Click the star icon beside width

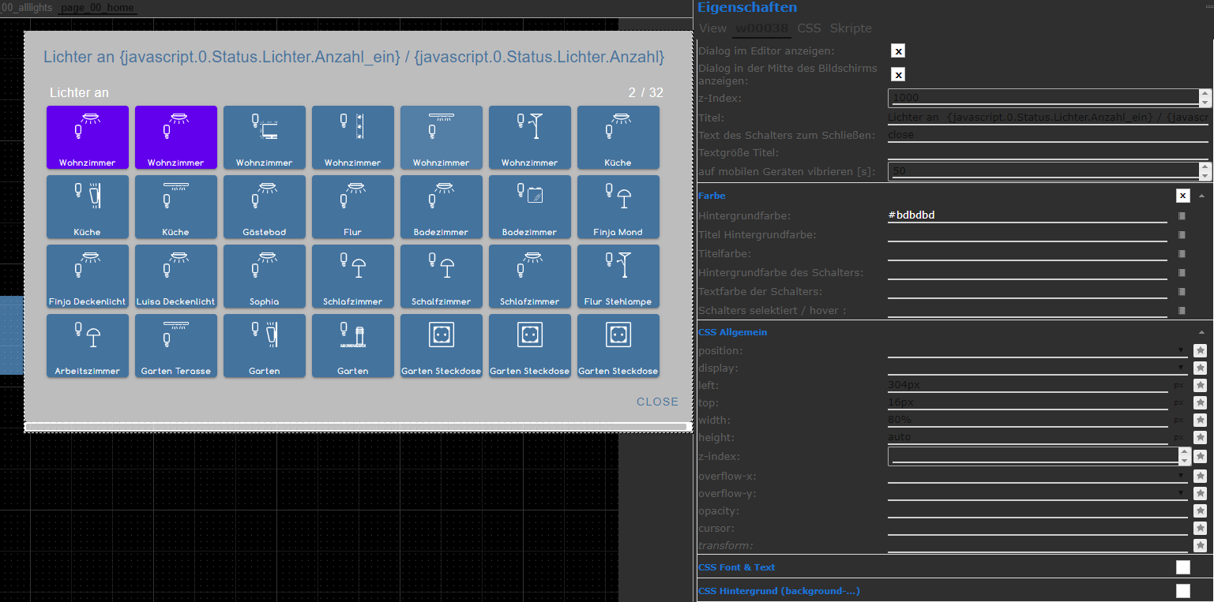tap(1201, 420)
